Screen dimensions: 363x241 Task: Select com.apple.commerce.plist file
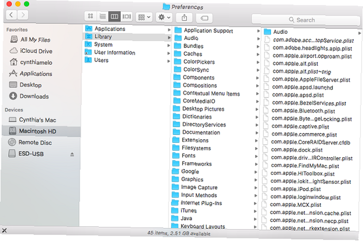300,134
